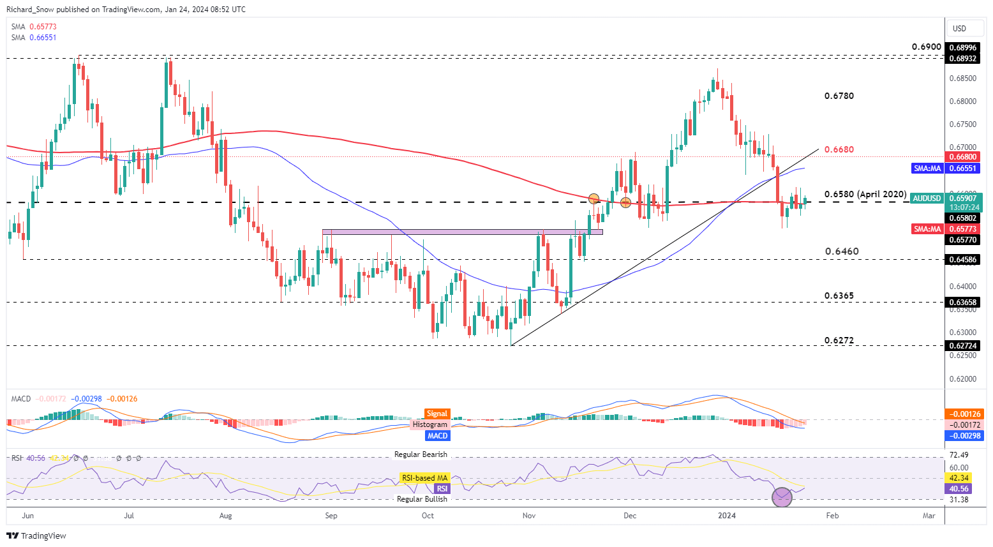Click the 72.49 RSI scale value

point(959,455)
